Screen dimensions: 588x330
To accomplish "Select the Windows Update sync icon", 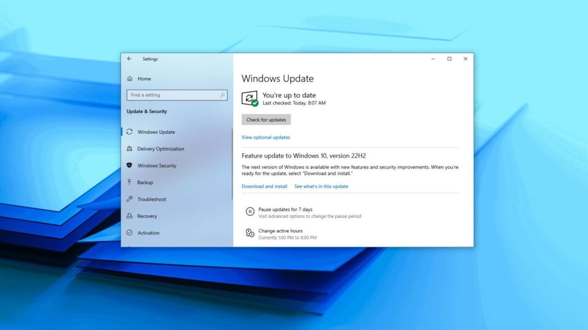I will (x=130, y=132).
